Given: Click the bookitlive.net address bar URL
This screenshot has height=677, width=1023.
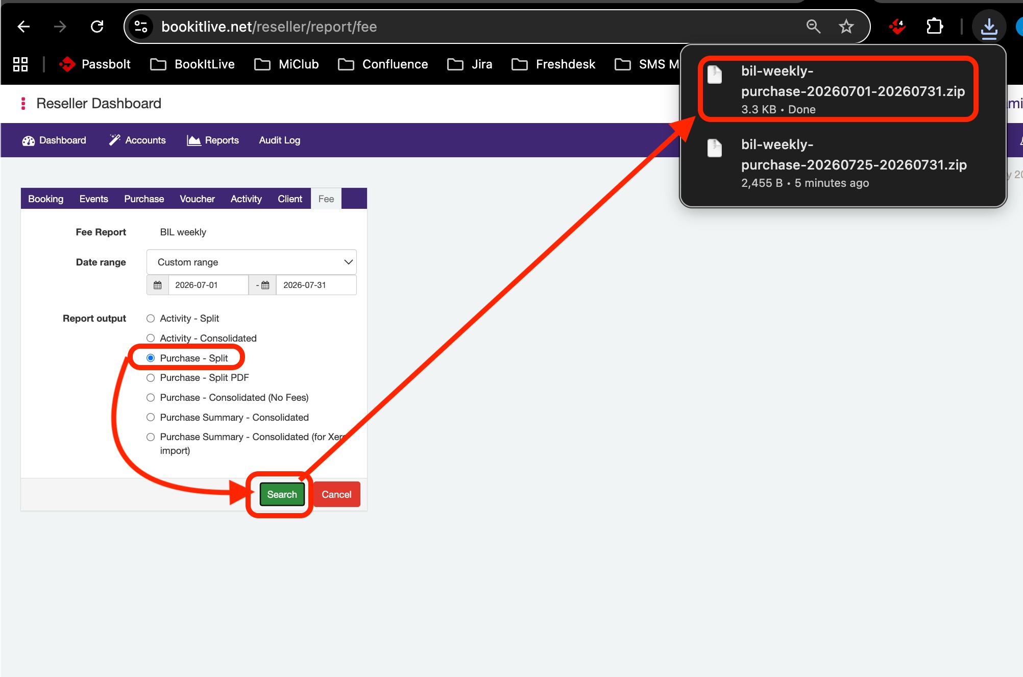Looking at the screenshot, I should click(269, 27).
